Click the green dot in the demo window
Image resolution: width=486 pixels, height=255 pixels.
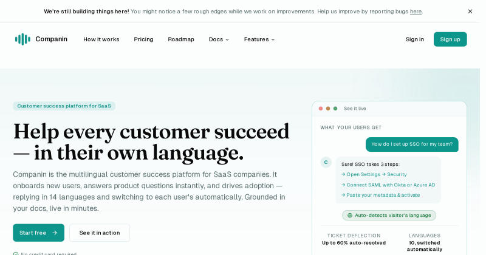(x=335, y=109)
